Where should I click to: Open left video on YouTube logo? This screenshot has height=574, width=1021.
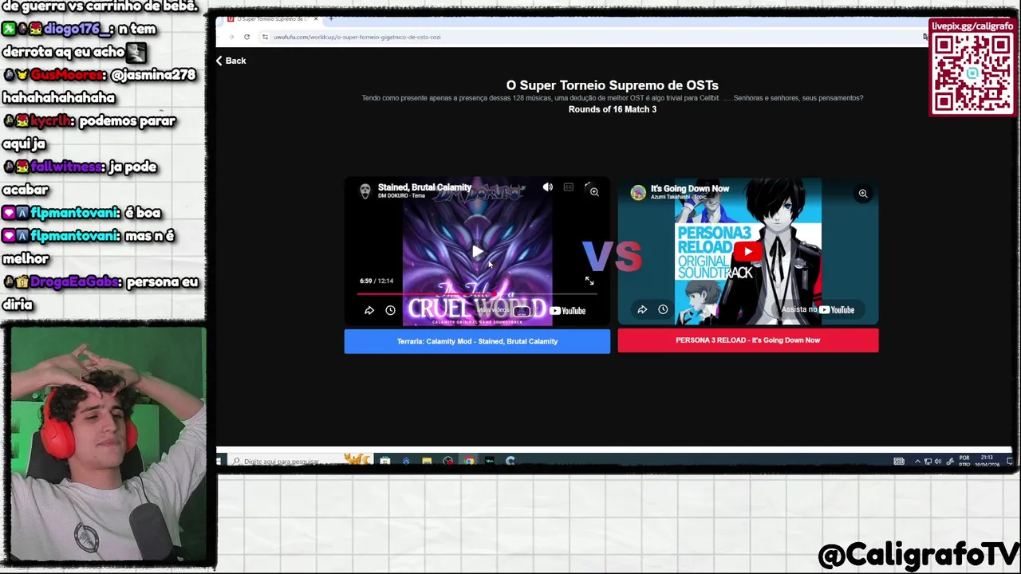click(x=567, y=311)
